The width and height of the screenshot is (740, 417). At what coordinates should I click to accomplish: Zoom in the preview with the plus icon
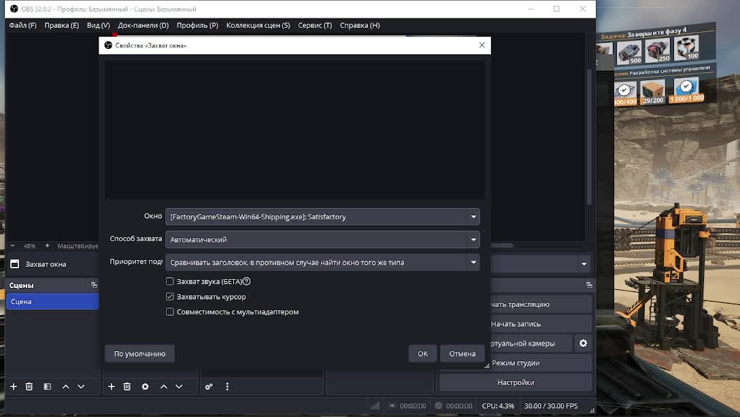tap(47, 246)
